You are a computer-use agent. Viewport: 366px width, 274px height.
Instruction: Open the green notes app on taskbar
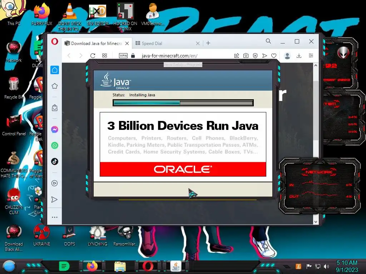(x=64, y=266)
